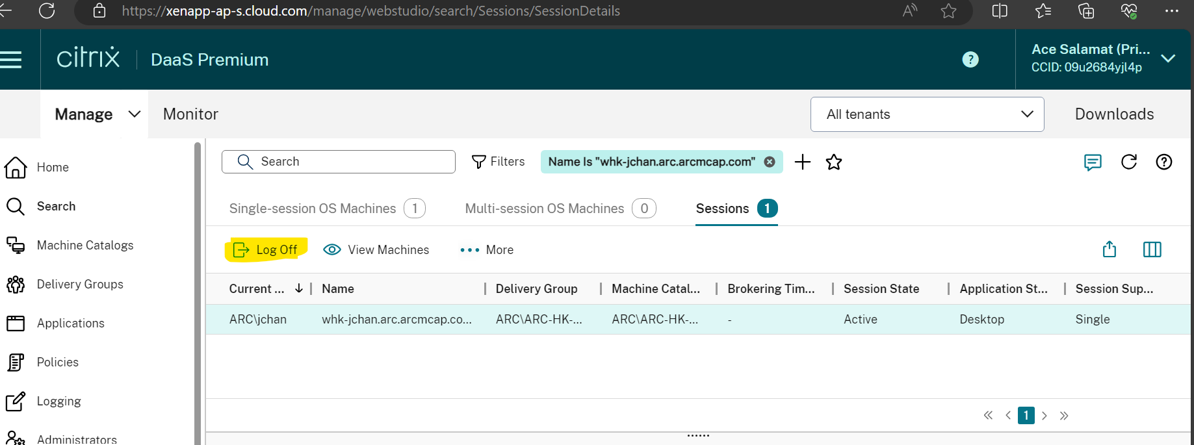Expand the account menu for Ace Salamat
Screen dimensions: 1194x445
point(1167,58)
